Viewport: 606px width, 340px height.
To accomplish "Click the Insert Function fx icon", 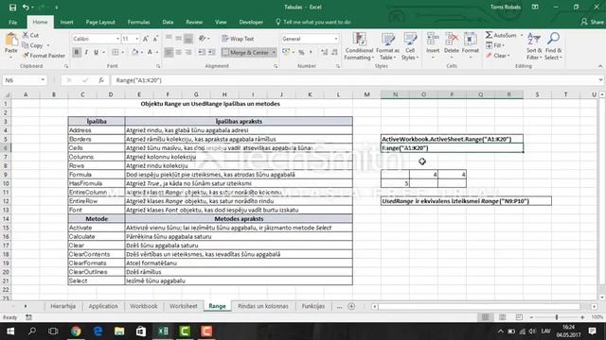I will coord(101,80).
